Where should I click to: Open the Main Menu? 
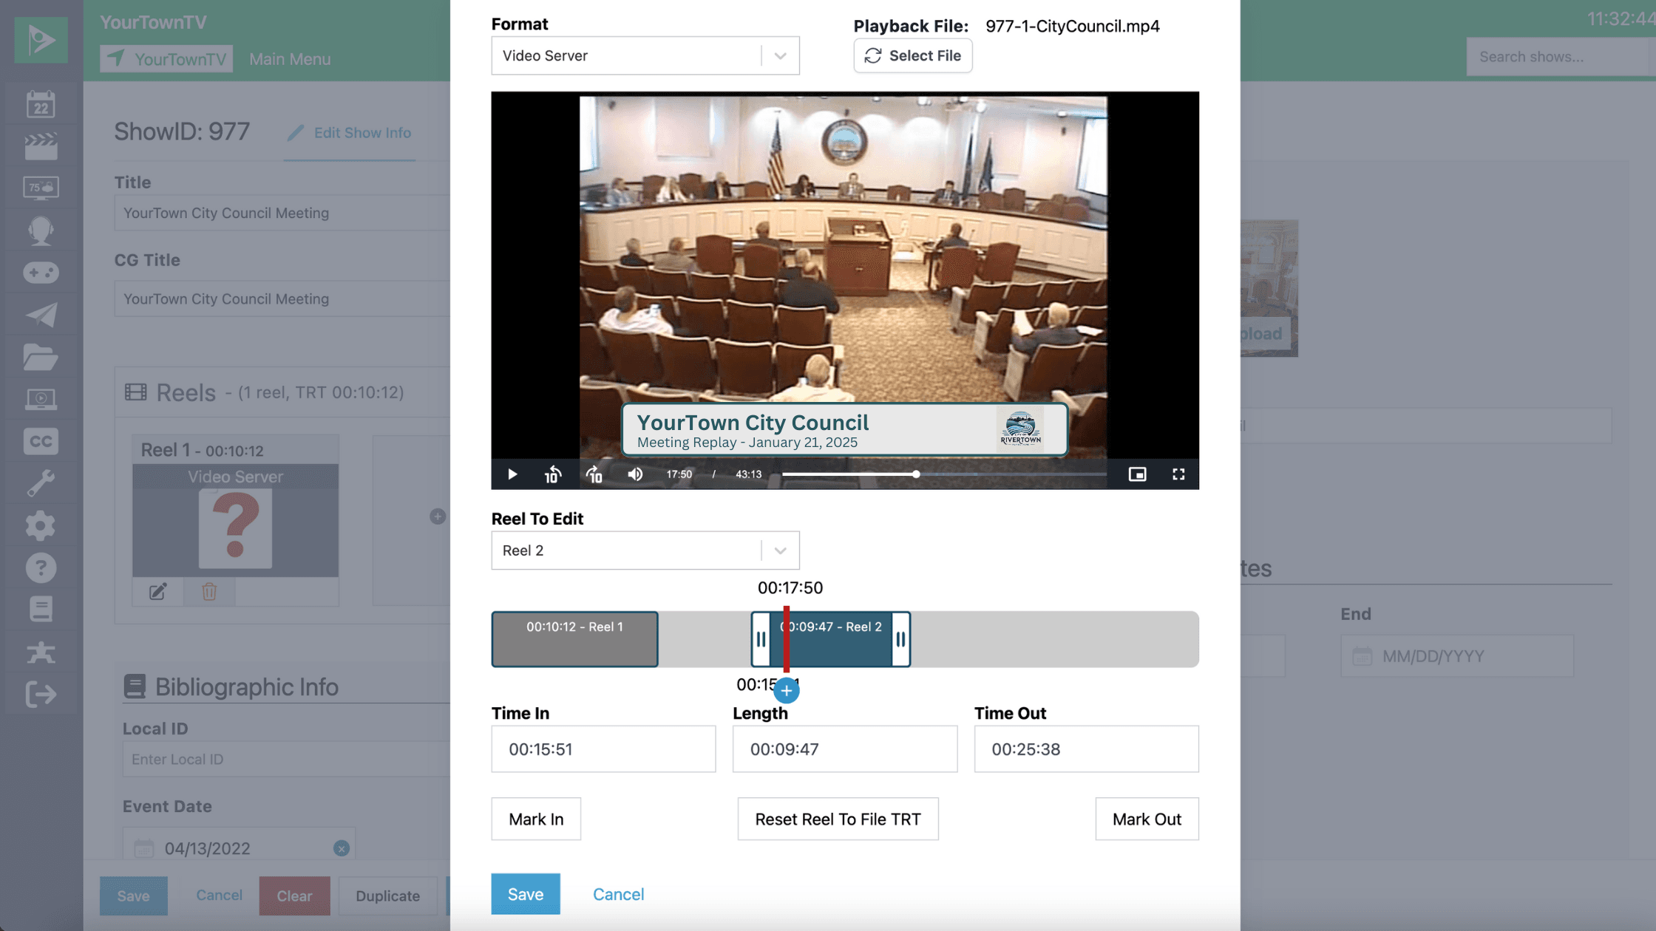tap(290, 59)
